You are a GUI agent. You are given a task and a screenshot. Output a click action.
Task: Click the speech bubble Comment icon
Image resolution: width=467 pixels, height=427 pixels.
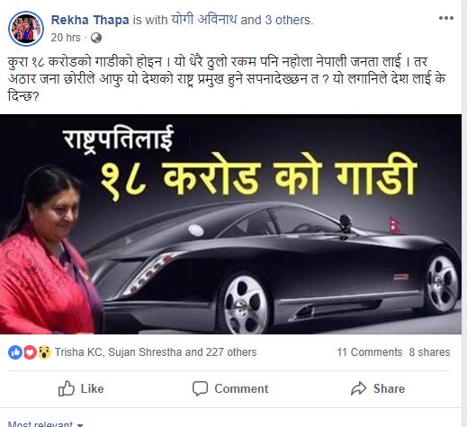point(200,388)
